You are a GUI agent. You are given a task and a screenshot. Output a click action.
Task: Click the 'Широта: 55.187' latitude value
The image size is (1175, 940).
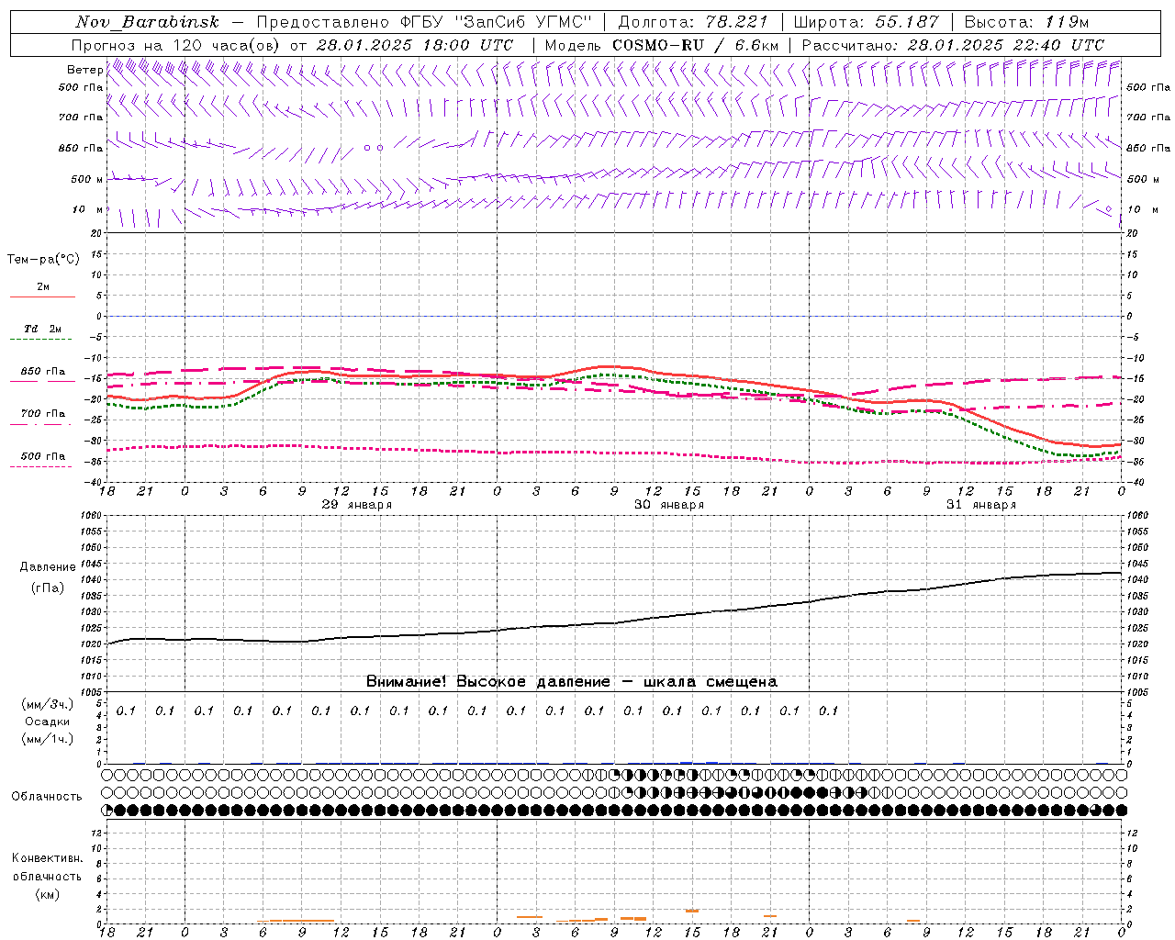[x=867, y=22]
